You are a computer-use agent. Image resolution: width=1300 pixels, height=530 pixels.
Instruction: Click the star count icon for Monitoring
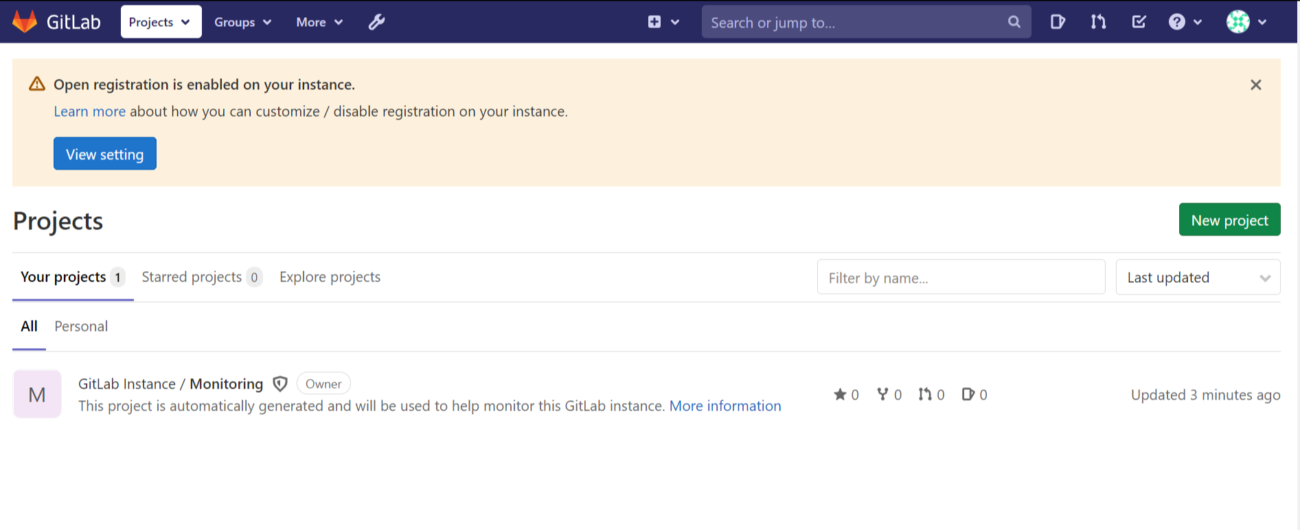pyautogui.click(x=840, y=394)
